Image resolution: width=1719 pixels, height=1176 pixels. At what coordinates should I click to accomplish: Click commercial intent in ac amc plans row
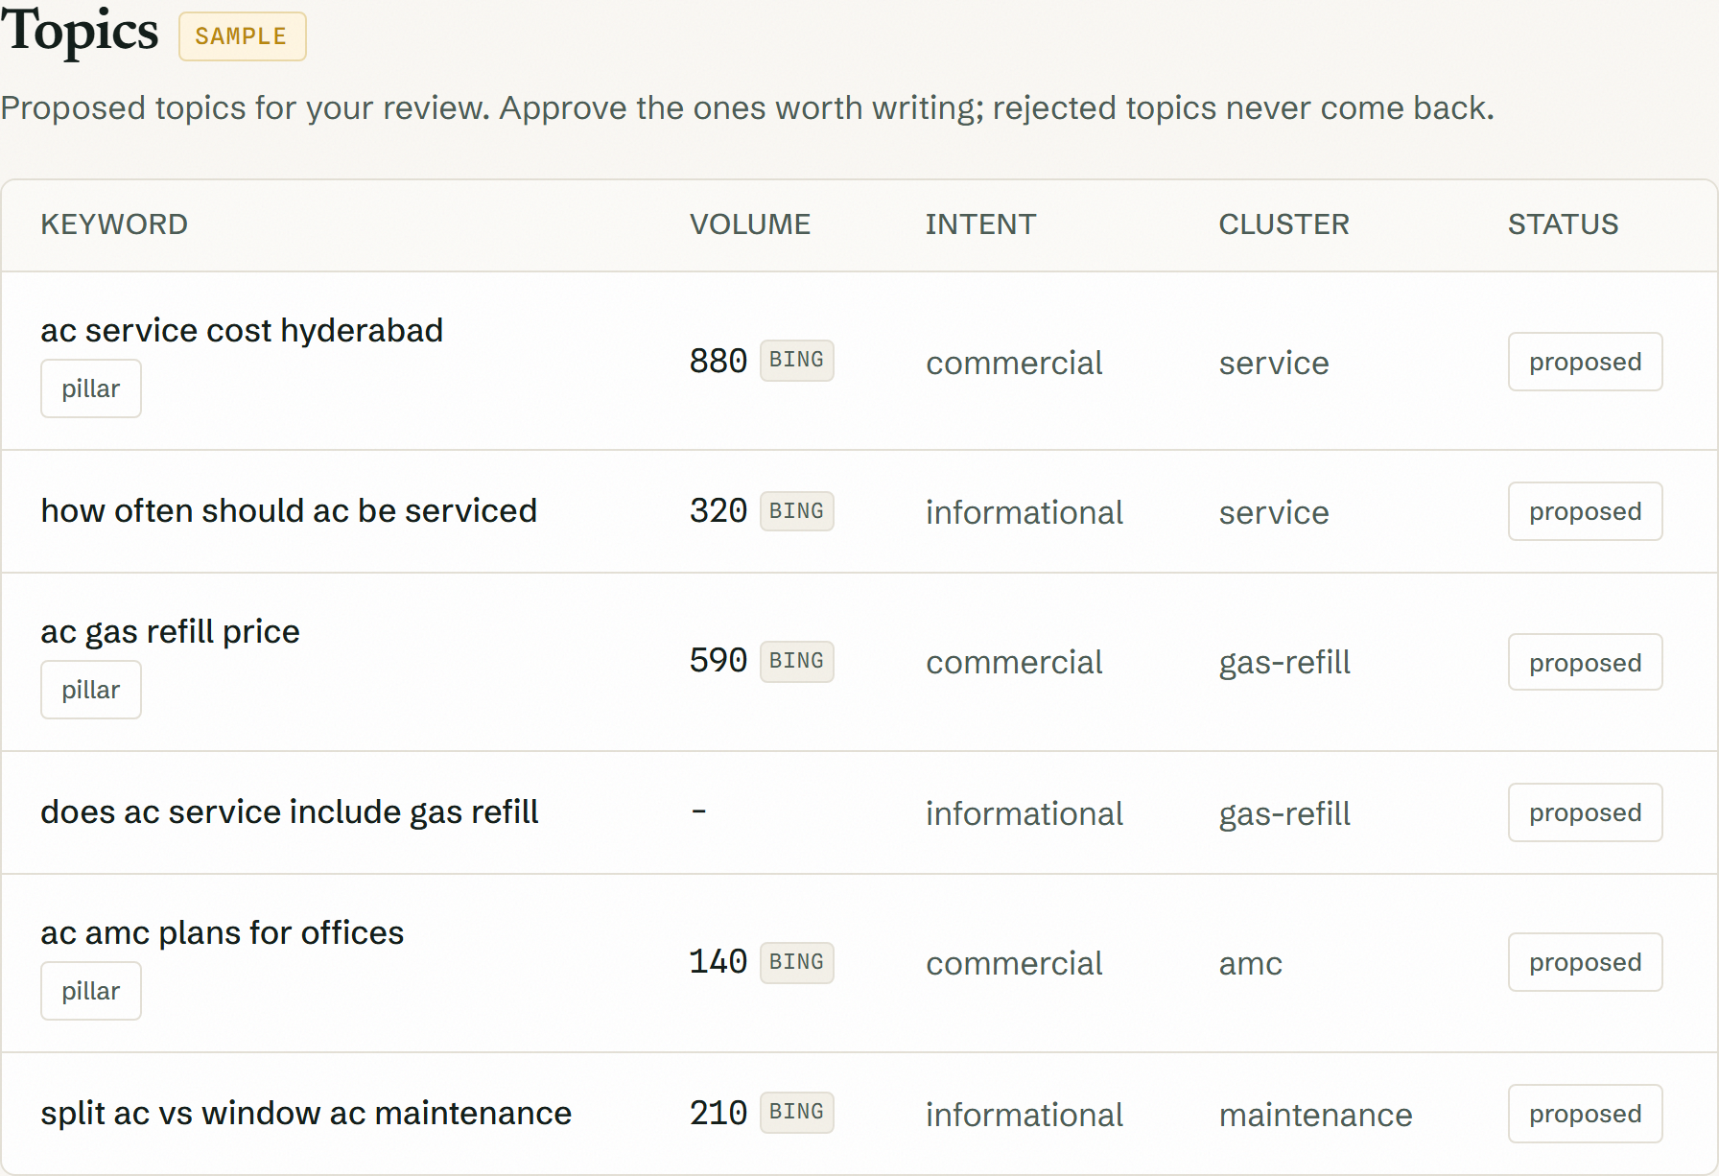[x=1014, y=964]
